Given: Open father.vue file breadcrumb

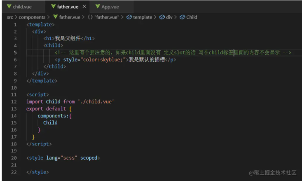Looking at the screenshot, I should 70,17.
